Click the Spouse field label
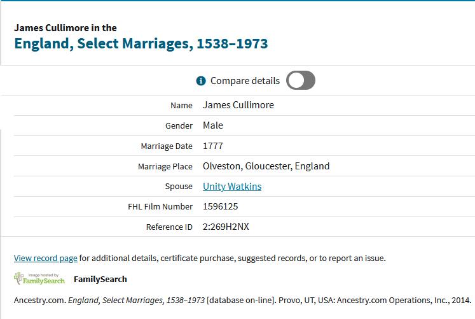Image resolution: width=475 pixels, height=319 pixels. [x=179, y=187]
